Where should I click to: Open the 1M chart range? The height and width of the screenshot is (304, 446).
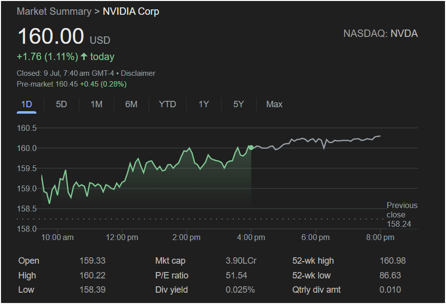point(96,104)
